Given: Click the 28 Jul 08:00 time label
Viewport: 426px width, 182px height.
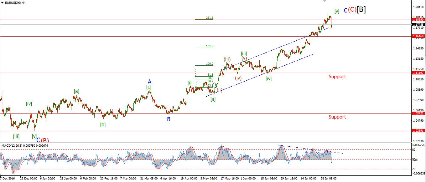Looking at the screenshot, I should 329,179.
